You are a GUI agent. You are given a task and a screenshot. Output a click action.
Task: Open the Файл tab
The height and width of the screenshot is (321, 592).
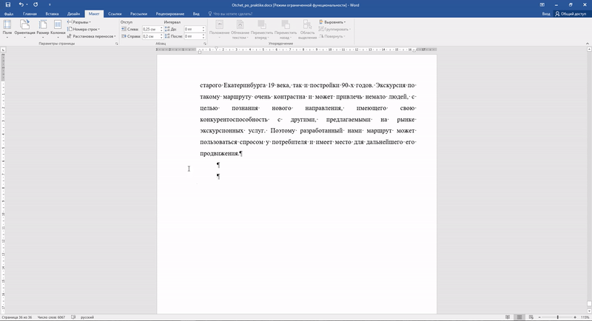point(8,14)
